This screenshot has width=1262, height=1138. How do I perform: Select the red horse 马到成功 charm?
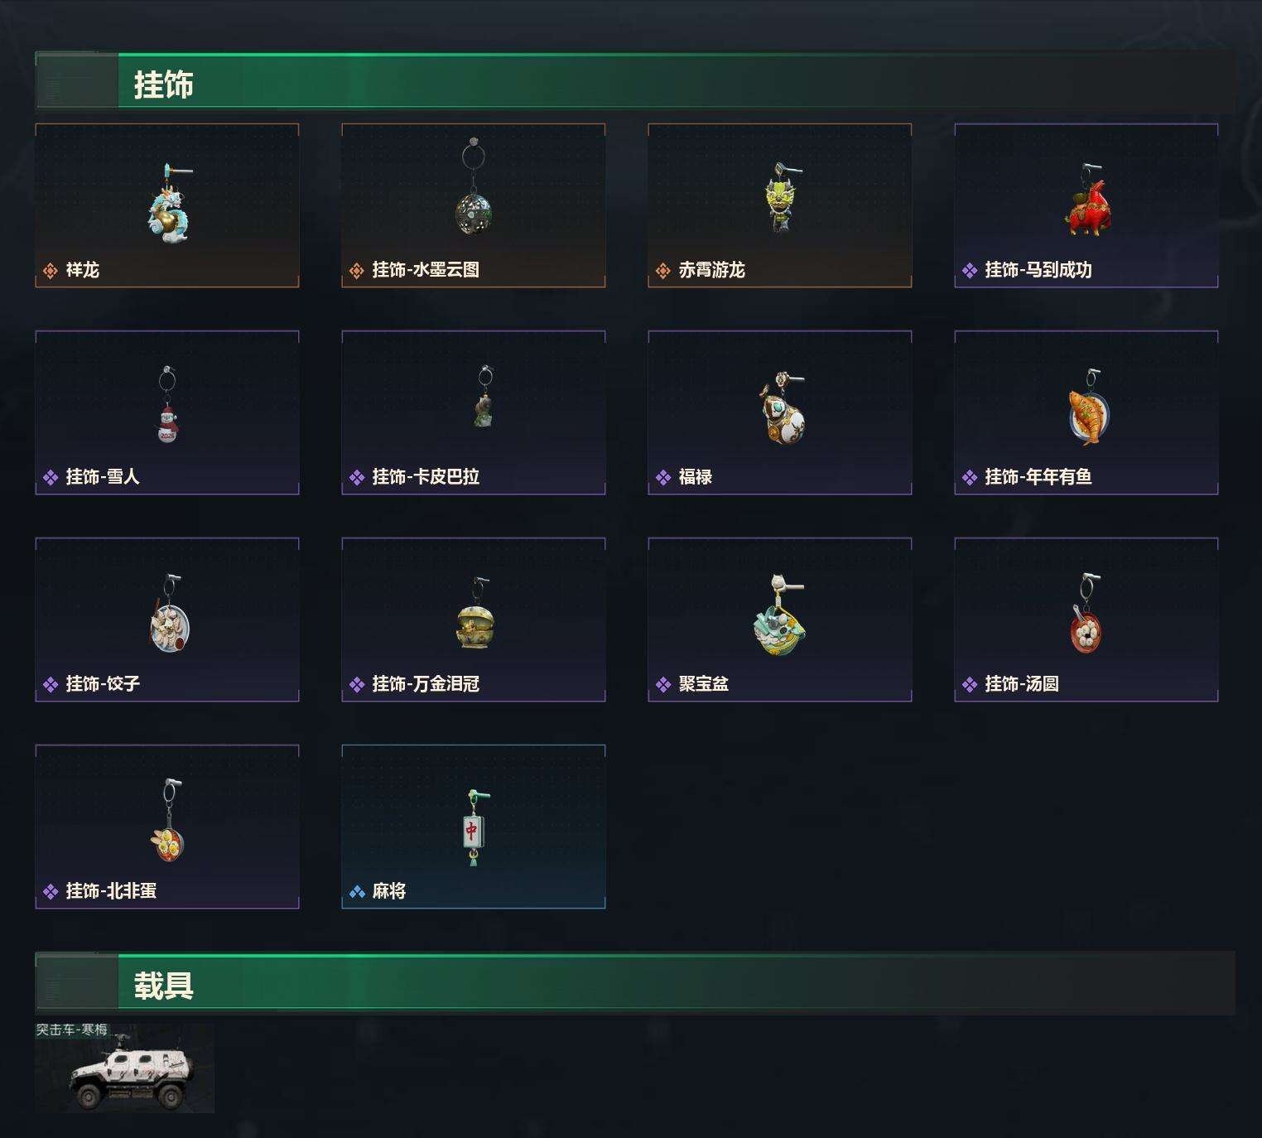1088,201
